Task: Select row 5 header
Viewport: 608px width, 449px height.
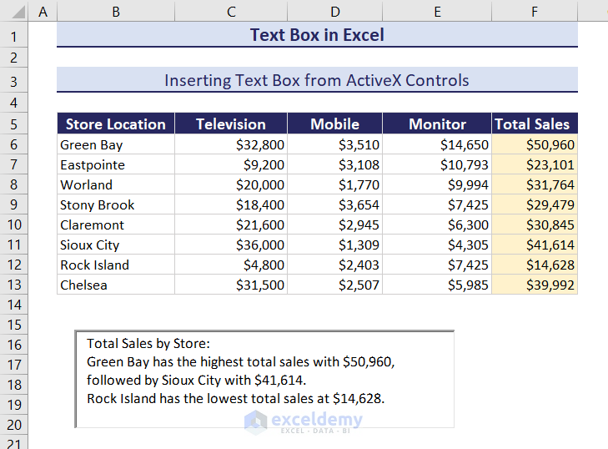Action: (x=14, y=124)
